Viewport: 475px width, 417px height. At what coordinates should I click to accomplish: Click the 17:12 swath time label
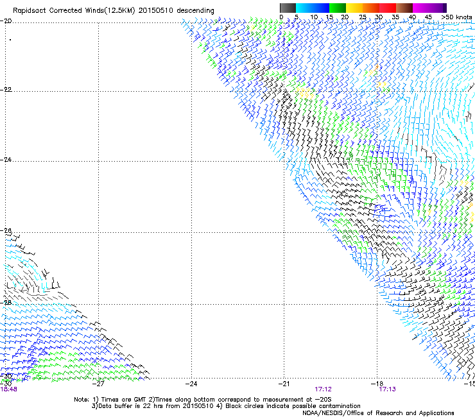click(x=324, y=389)
